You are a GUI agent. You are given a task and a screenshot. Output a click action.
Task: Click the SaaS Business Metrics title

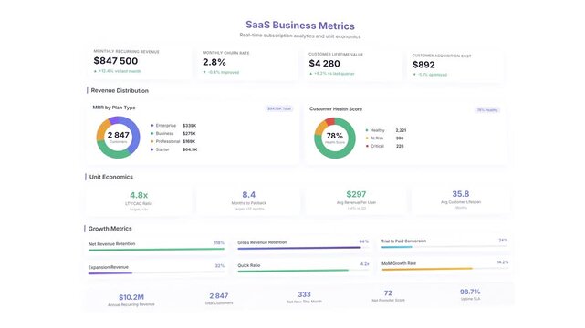(x=300, y=26)
